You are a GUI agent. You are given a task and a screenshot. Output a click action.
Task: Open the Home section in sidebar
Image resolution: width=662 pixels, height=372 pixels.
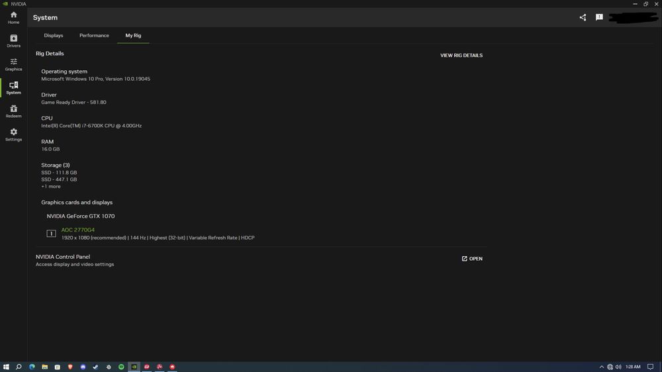13,18
